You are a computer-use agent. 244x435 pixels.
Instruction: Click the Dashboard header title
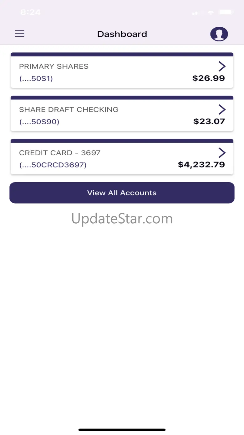point(122,34)
